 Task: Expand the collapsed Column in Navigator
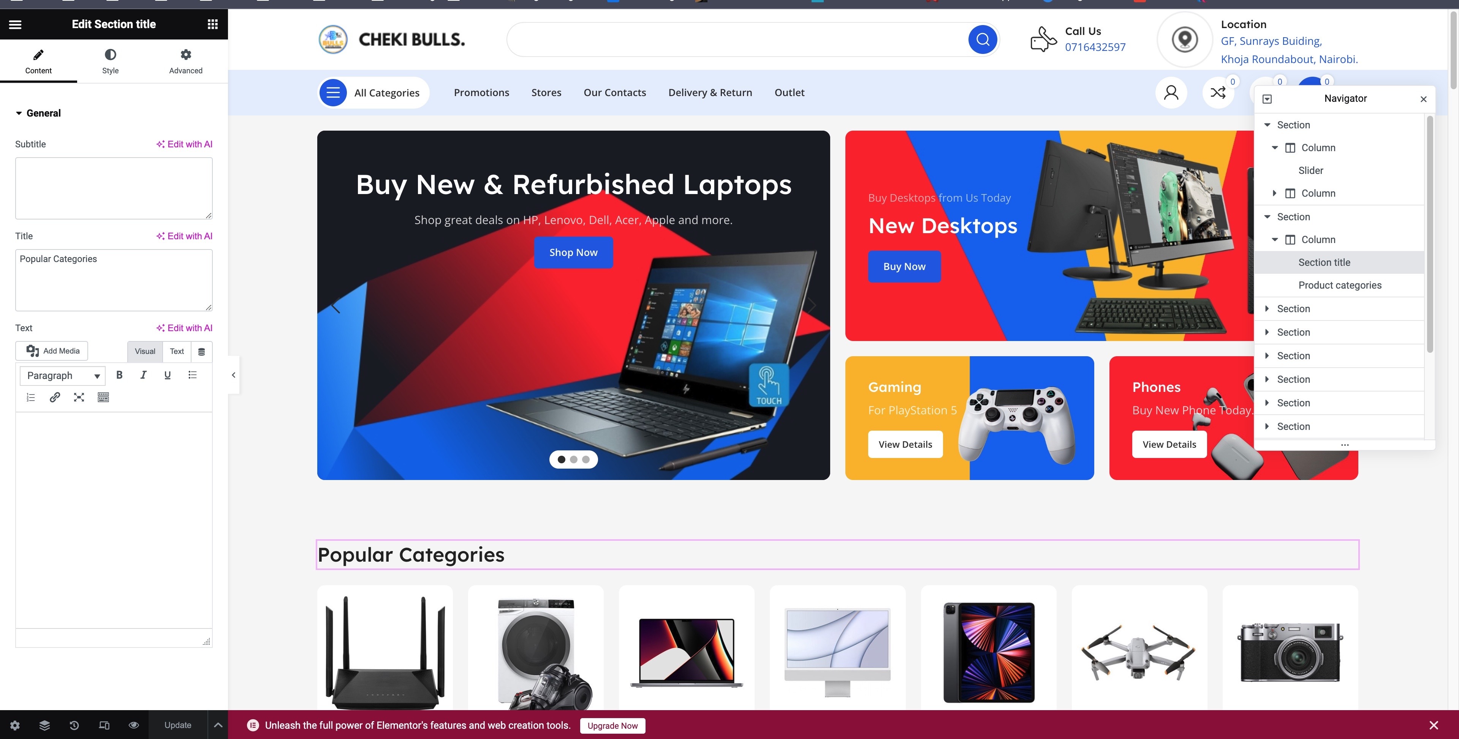(1274, 193)
